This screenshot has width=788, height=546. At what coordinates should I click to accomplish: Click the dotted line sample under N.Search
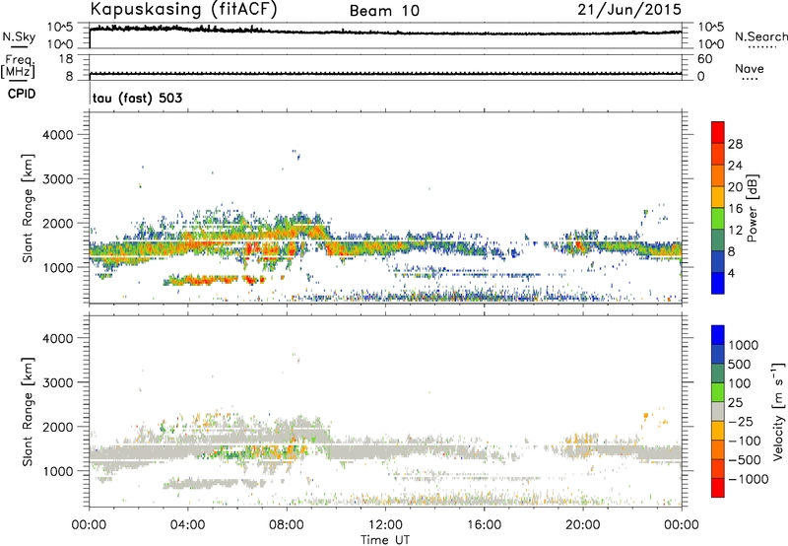coord(761,47)
